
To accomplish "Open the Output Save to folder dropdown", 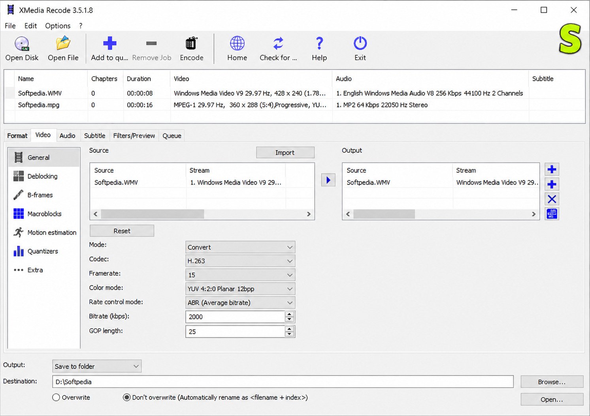I will point(97,366).
